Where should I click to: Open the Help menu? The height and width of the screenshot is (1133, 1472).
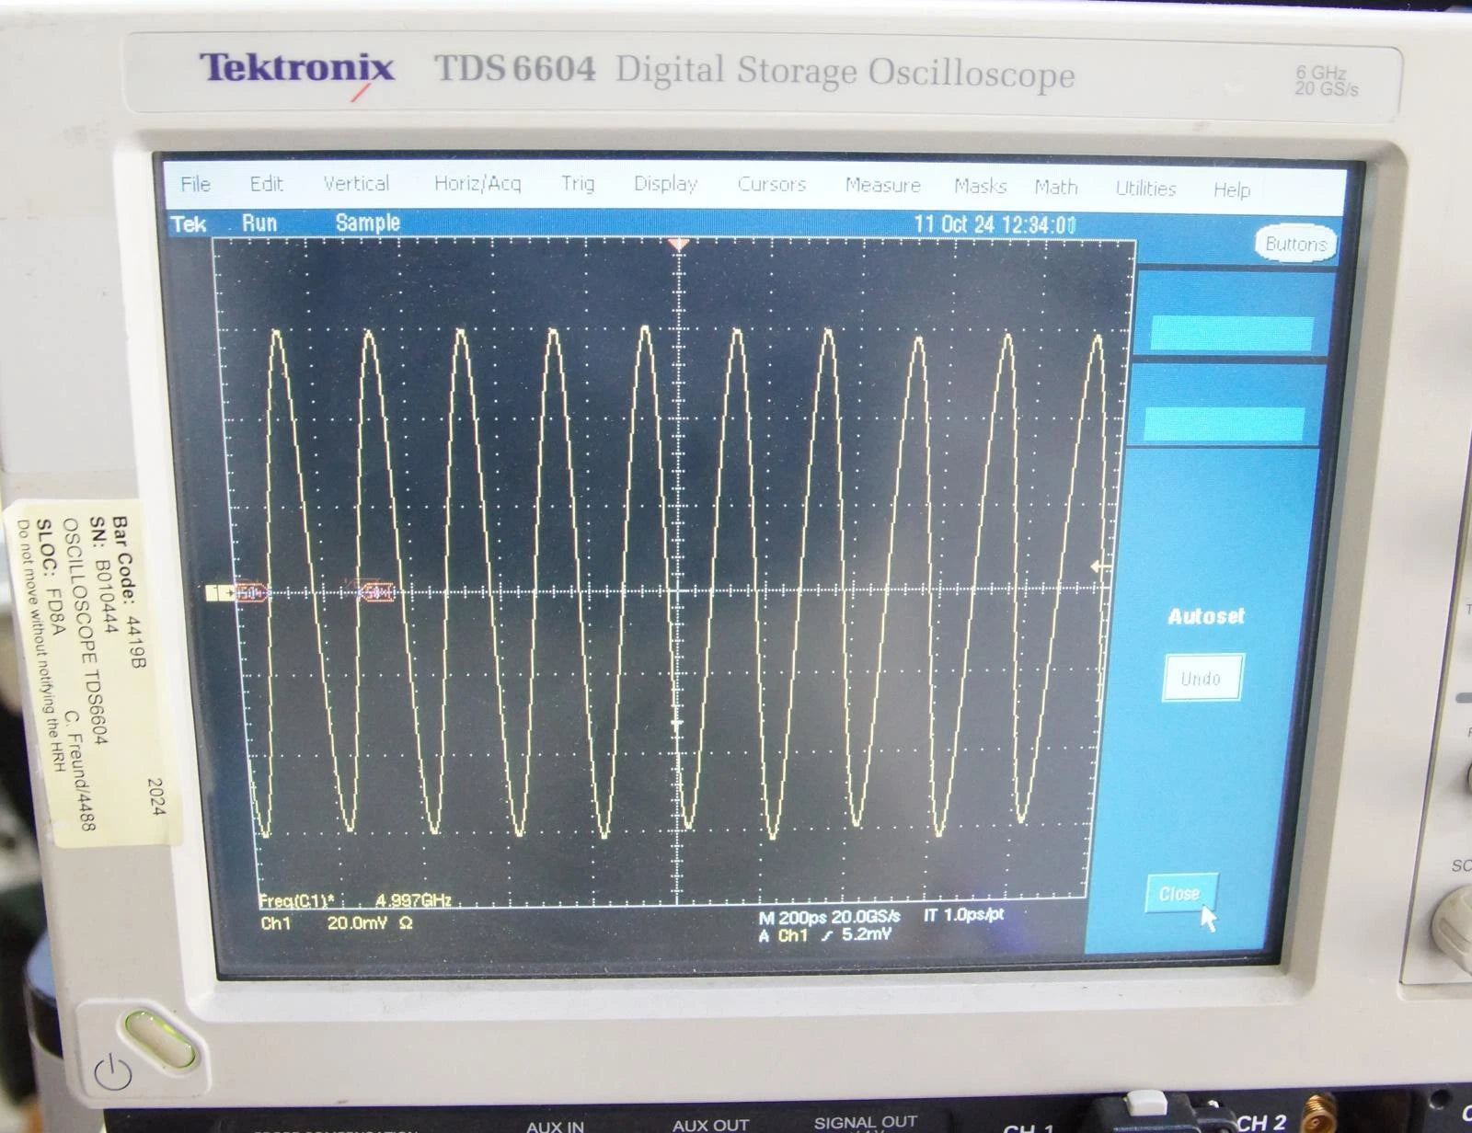click(1231, 189)
